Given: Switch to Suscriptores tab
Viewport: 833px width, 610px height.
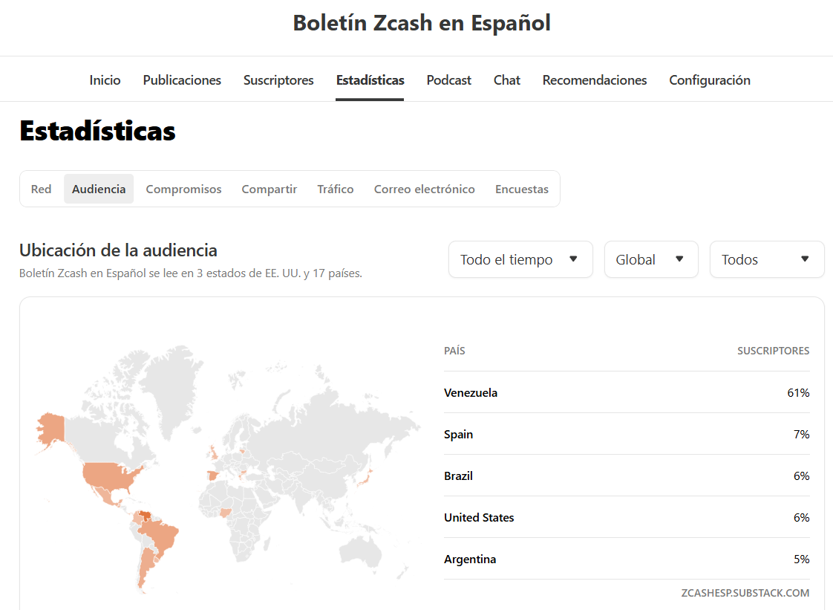Looking at the screenshot, I should click(x=278, y=80).
